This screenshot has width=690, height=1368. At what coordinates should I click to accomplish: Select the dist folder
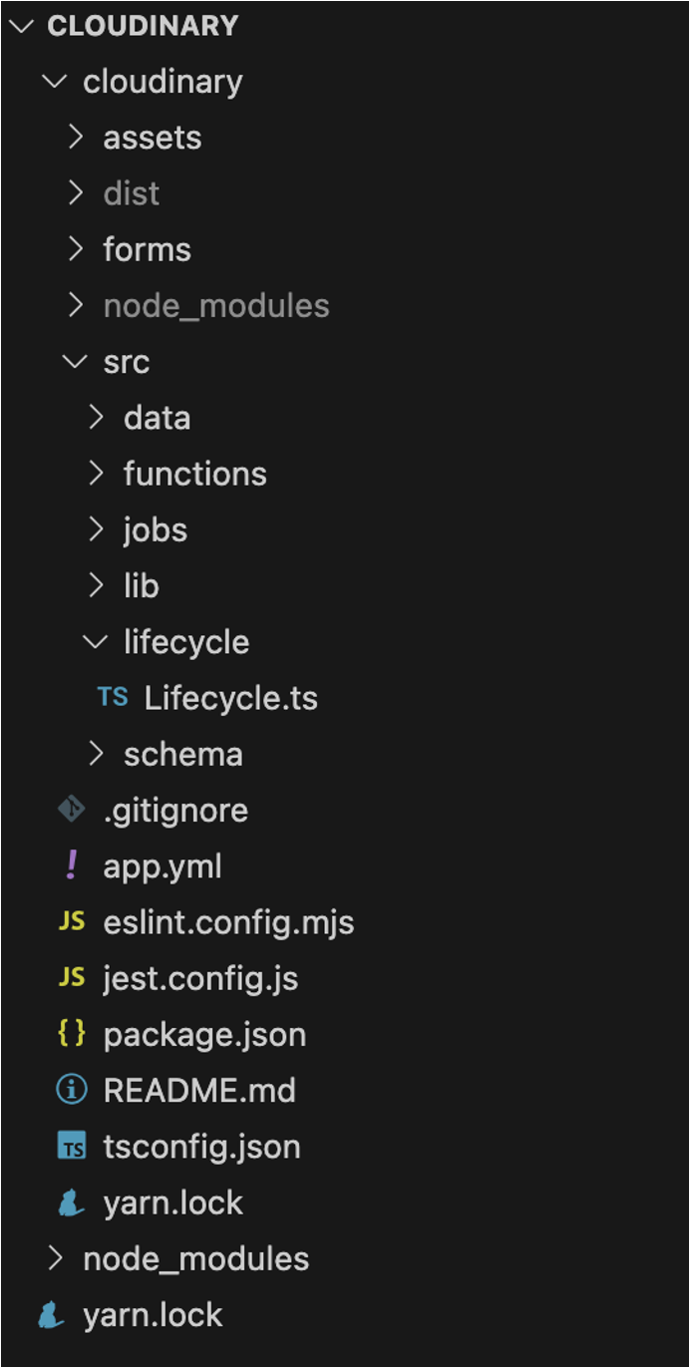coord(131,192)
